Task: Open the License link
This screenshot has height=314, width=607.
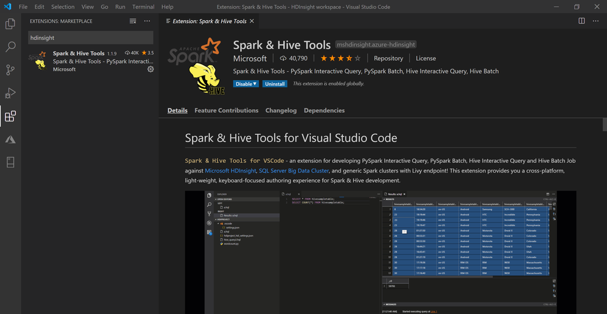Action: (x=426, y=58)
